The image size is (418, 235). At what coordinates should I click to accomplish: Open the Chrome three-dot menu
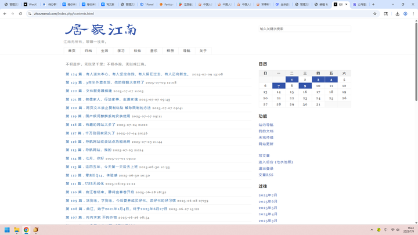(x=413, y=13)
